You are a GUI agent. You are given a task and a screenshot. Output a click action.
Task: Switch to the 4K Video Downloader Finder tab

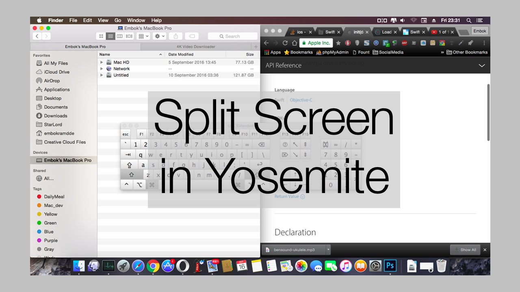point(196,47)
